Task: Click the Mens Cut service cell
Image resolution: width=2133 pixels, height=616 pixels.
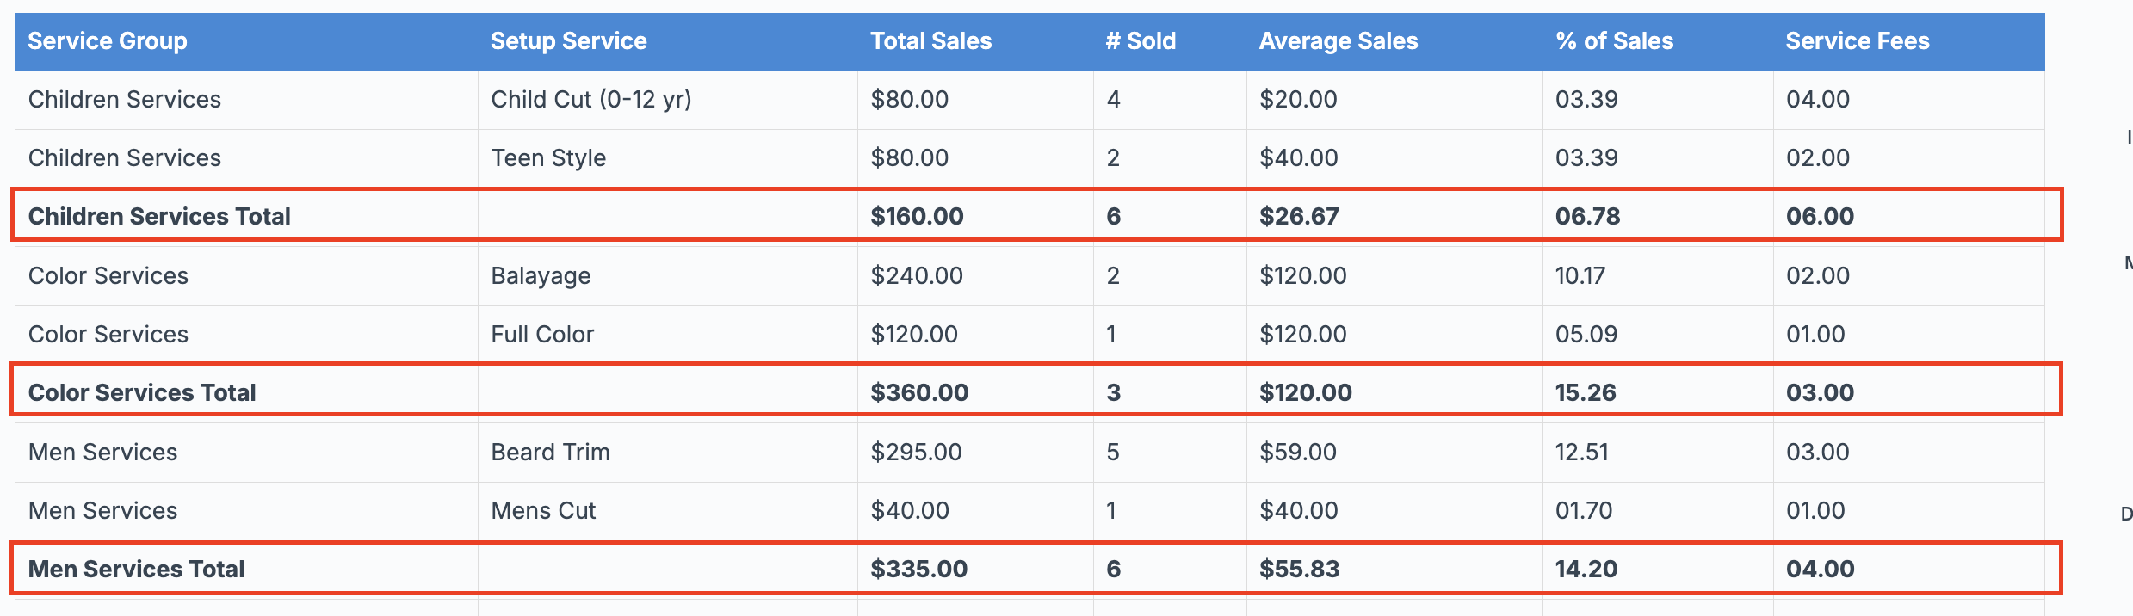Action: pyautogui.click(x=543, y=511)
